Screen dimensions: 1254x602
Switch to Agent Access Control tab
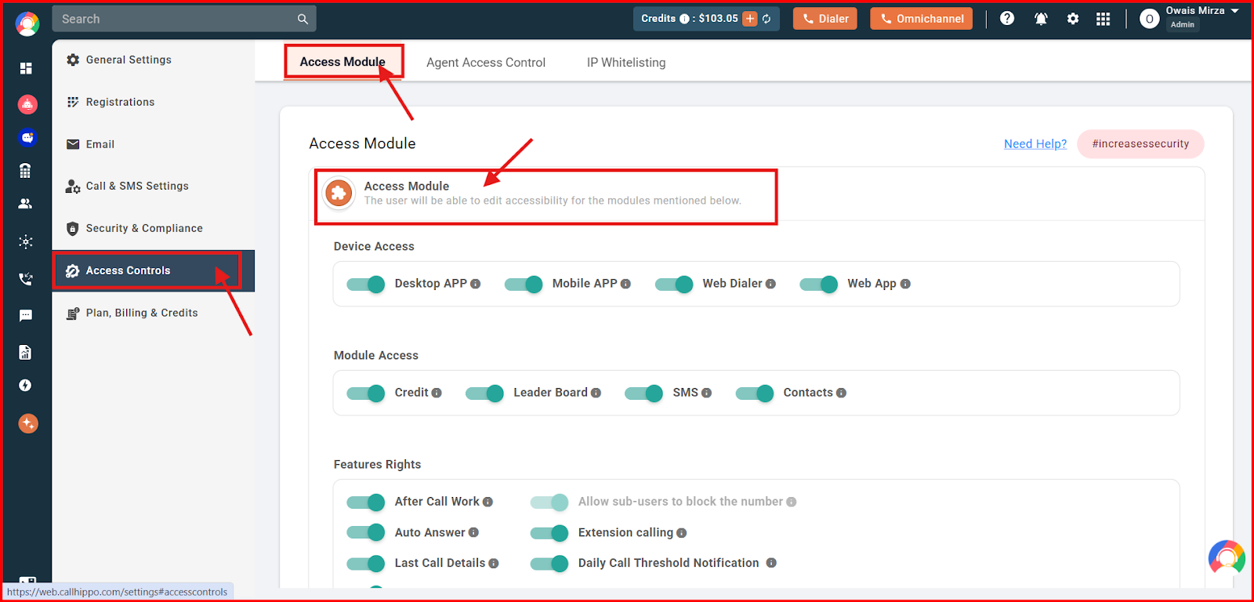(x=486, y=63)
